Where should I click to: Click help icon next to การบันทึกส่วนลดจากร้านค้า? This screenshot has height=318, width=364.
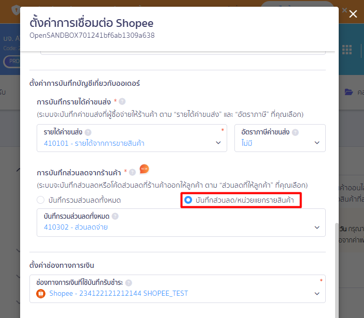click(132, 172)
